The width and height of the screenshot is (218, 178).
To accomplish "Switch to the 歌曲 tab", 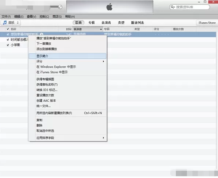I will coord(78,22).
